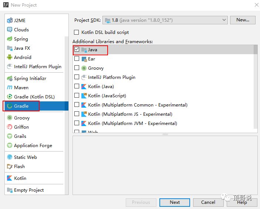
Task: Tick the Kotlin (JavaScript) checkbox
Action: 77,95
